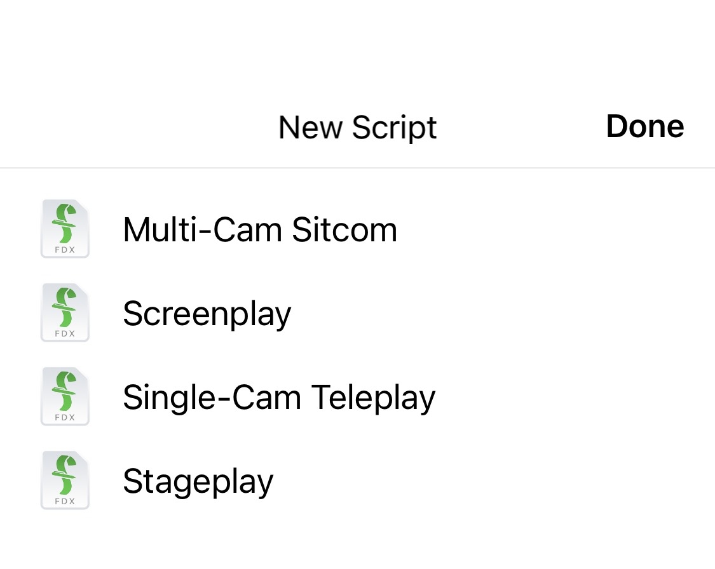Click the green Final Draft logo beside Screenplay
Viewport: 715px width, 569px height.
pyautogui.click(x=64, y=307)
